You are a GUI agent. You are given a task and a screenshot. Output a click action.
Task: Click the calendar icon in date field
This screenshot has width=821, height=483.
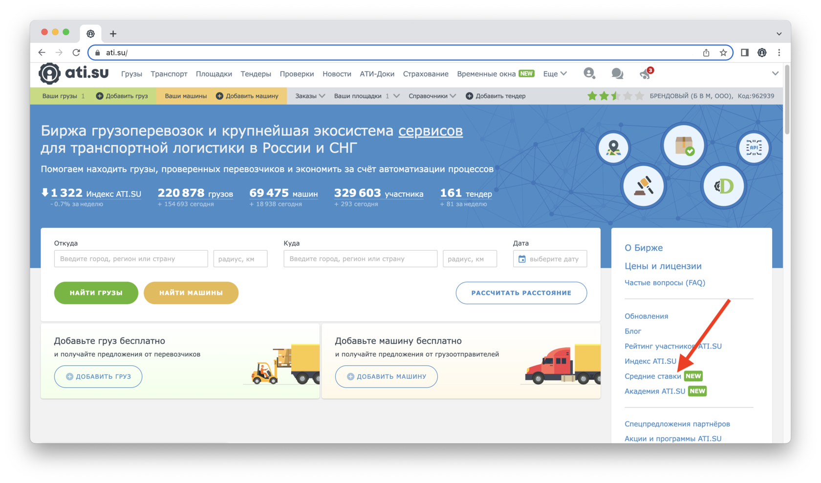(522, 259)
